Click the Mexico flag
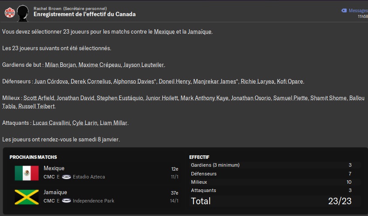 point(27,173)
